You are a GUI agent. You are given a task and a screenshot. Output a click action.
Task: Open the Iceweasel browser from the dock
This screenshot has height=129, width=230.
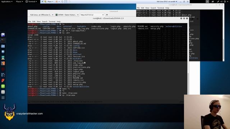click(3, 35)
